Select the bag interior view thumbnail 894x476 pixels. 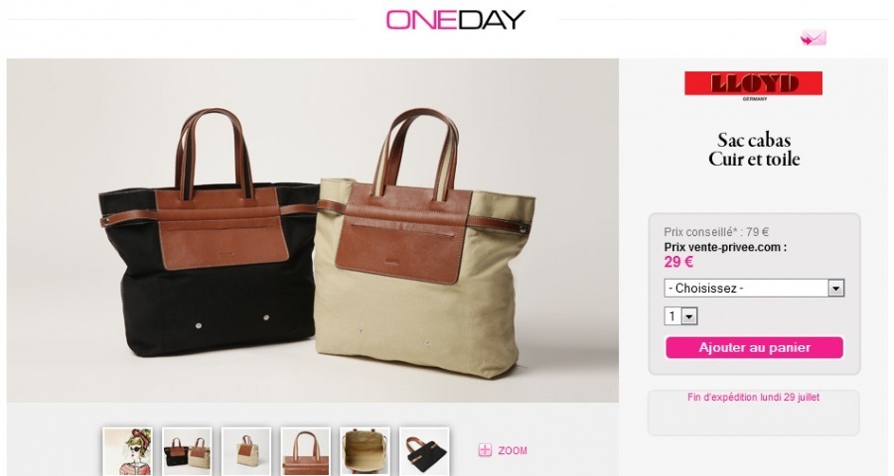pos(365,451)
